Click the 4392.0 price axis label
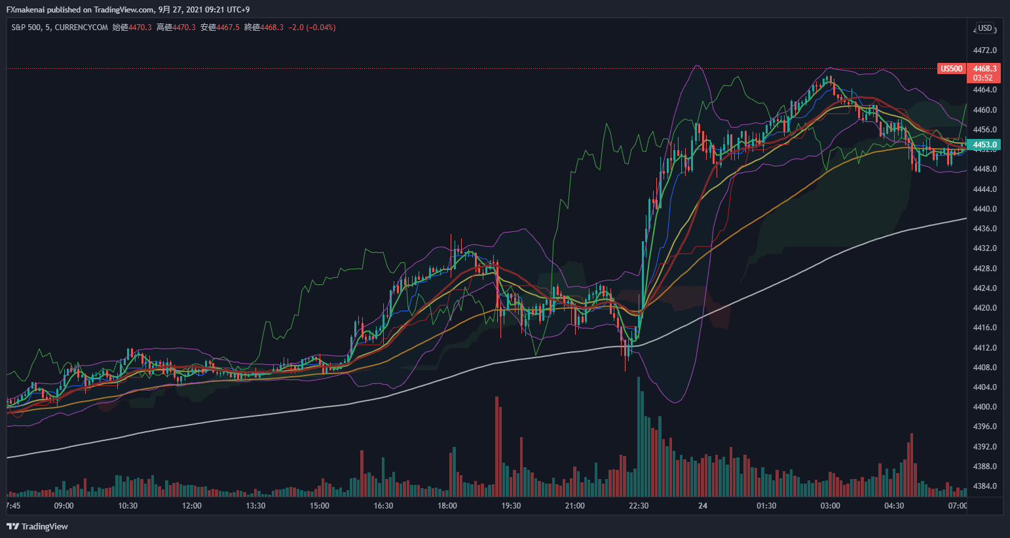 point(985,447)
